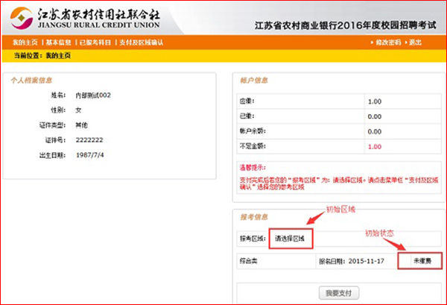The height and width of the screenshot is (305, 447).
Task: Click the 不足金额 label
Action: [253, 146]
